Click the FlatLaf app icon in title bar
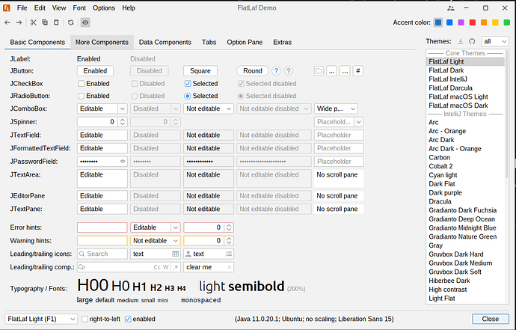Viewport: 516px width, 330px height. tap(7, 8)
